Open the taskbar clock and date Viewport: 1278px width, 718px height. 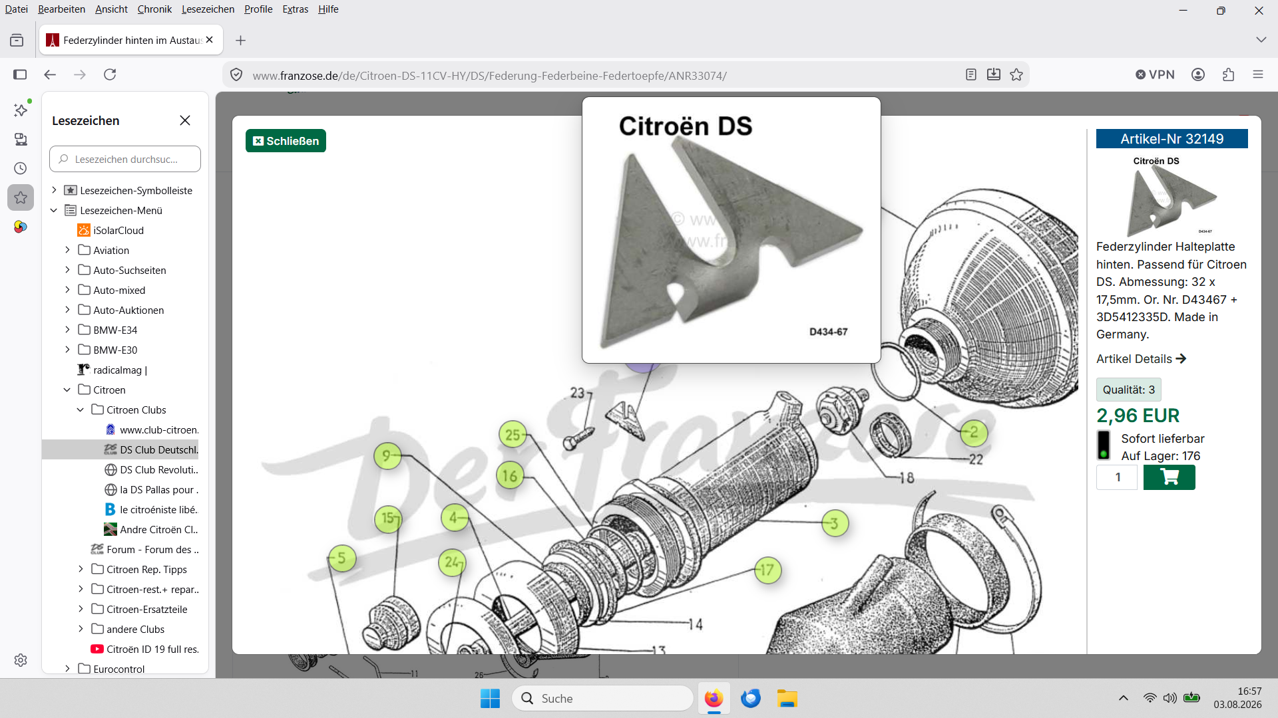pos(1237,698)
